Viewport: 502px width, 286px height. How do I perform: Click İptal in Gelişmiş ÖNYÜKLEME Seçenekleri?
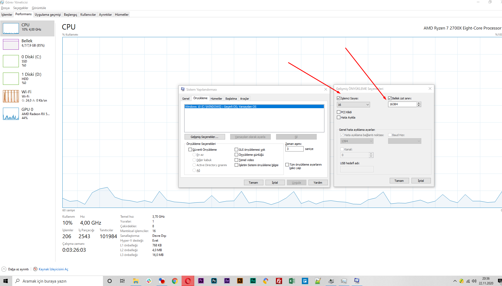[x=421, y=181]
